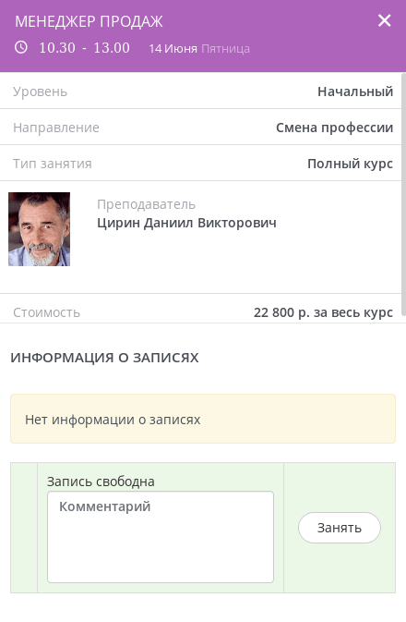The width and height of the screenshot is (406, 622).
Task: Click the Нет информации о записях notice
Action: coord(203,419)
